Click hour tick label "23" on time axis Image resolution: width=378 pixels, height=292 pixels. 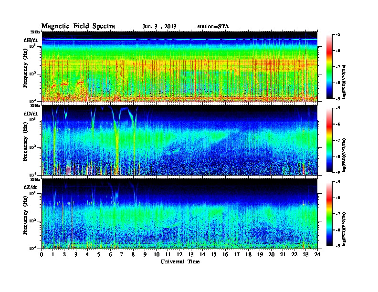point(306,254)
